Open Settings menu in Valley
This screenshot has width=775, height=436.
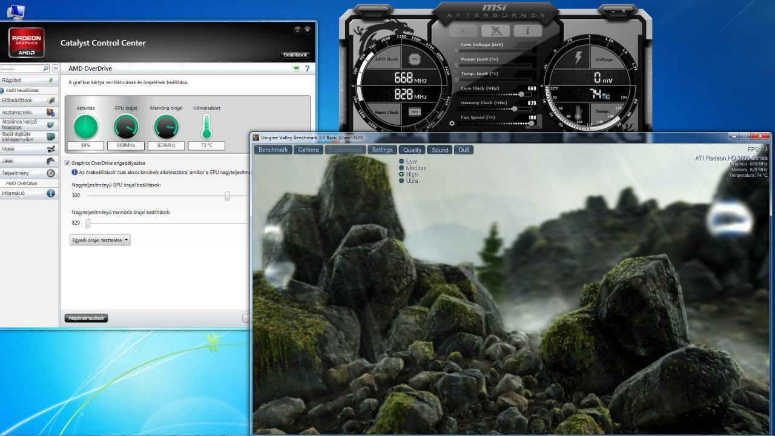pyautogui.click(x=382, y=150)
